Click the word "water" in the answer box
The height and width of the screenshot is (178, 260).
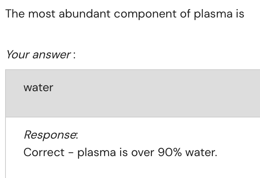click(38, 88)
